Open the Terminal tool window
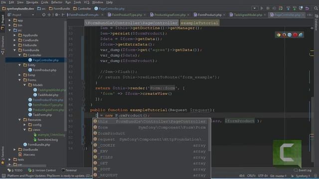Viewport: 319px width, 179px height. pyautogui.click(x=69, y=170)
